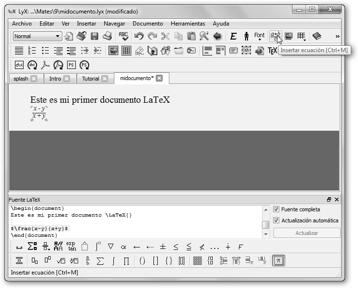Open the Normal paragraph style dropdown

coord(38,36)
